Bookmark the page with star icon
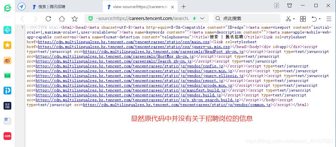 (74, 19)
